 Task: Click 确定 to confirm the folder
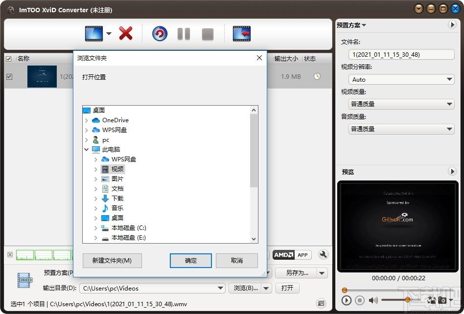click(x=191, y=261)
